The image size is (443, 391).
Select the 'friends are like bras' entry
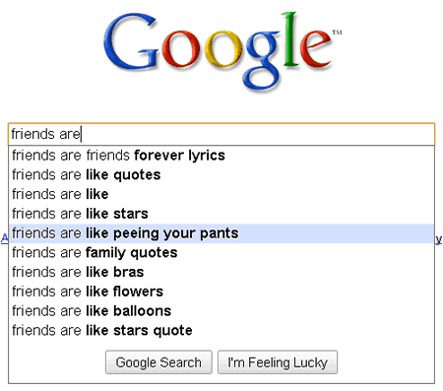click(221, 272)
